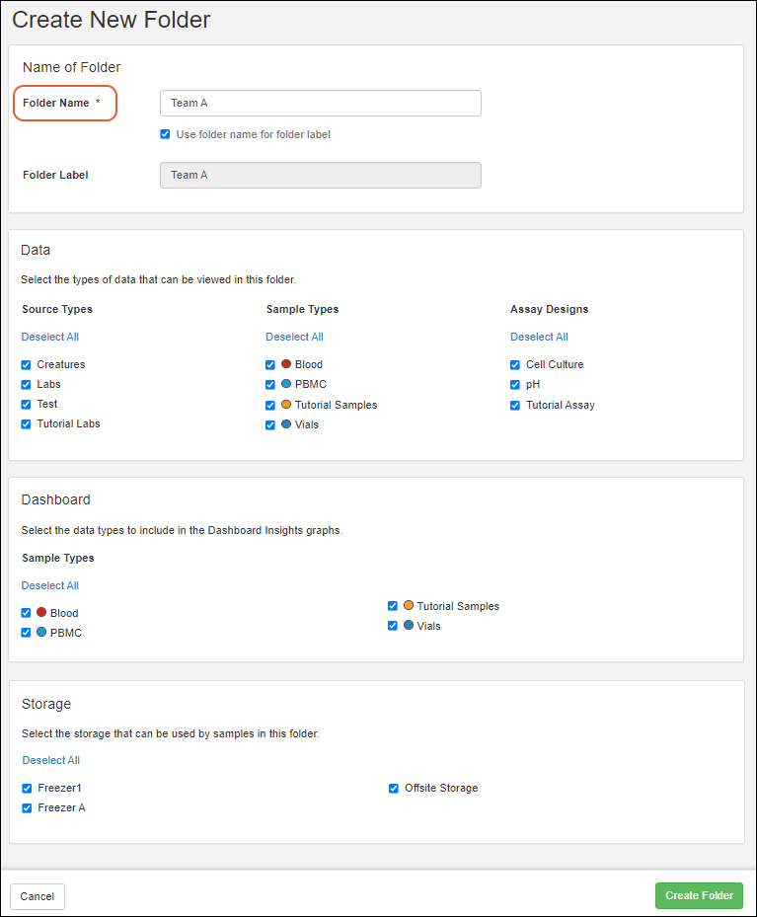Viewport: 757px width, 917px height.
Task: Toggle the Tutorial Assay checkbox
Action: 515,406
